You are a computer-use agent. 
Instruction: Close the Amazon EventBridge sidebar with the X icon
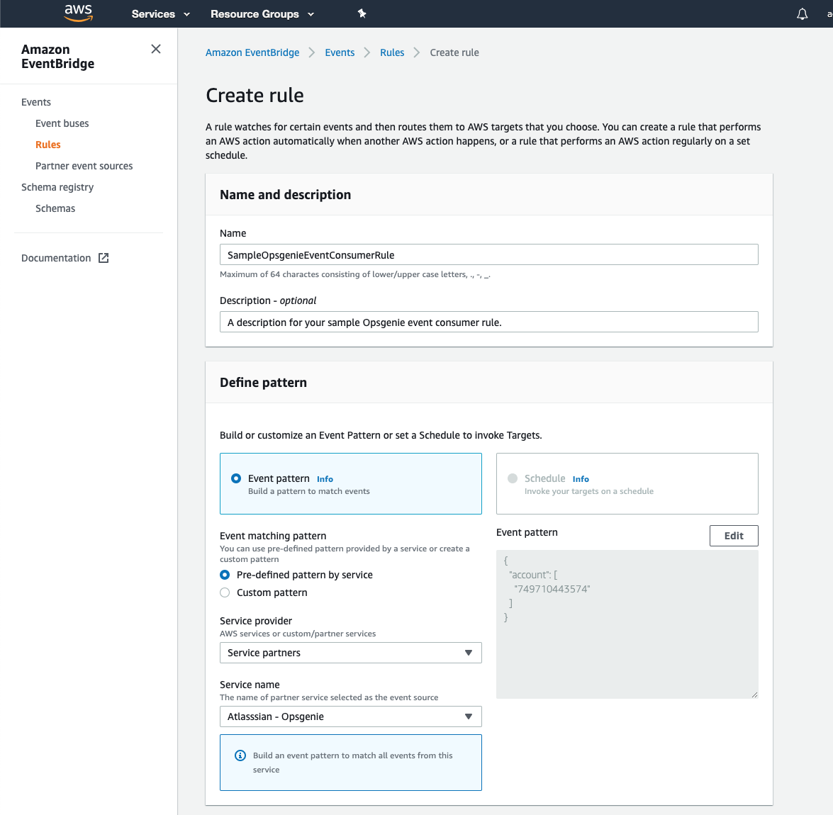click(x=155, y=49)
